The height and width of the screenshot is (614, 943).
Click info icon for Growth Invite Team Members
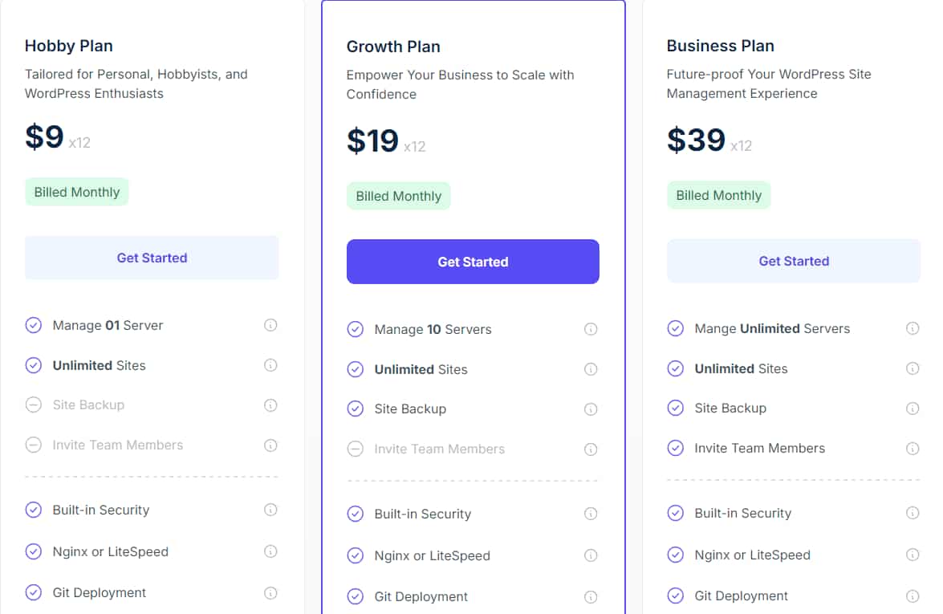591,449
